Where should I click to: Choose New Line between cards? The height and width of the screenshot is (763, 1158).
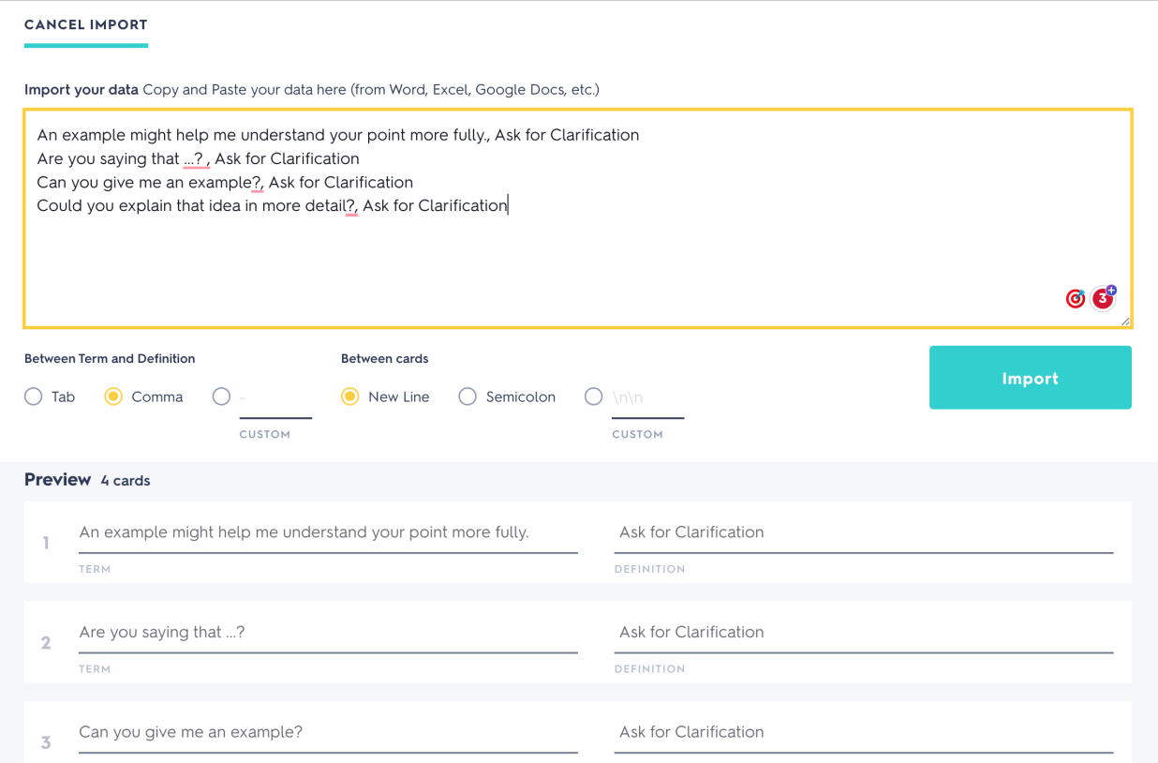350,396
